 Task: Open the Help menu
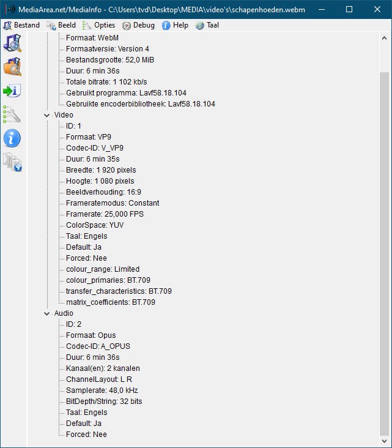(176, 25)
